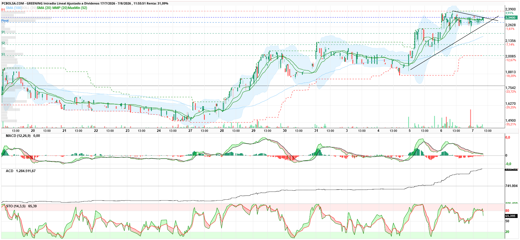Screen dimensions: 520x240
Task: Select the 80 level on the STO axis
Action: [507, 211]
